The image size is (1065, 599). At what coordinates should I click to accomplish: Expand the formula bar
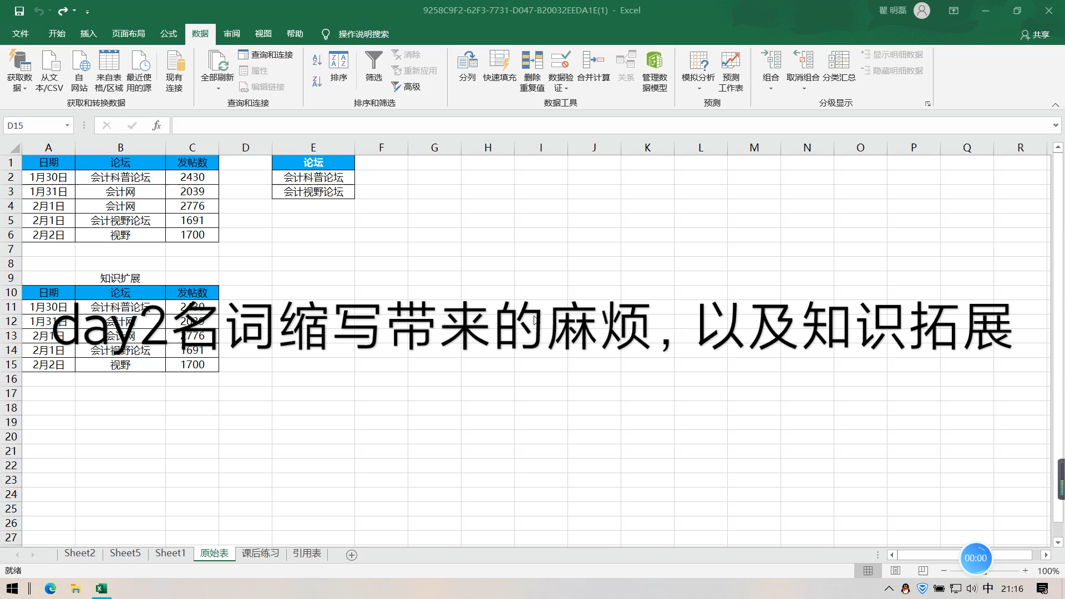click(x=1056, y=125)
